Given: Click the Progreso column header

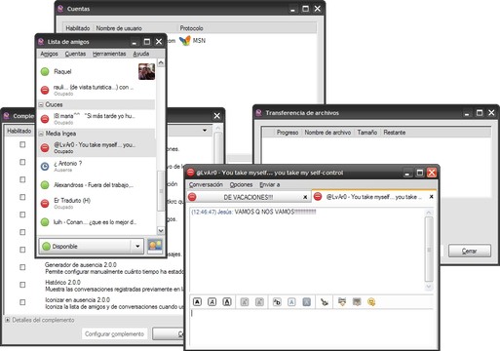Looking at the screenshot, I should (288, 133).
